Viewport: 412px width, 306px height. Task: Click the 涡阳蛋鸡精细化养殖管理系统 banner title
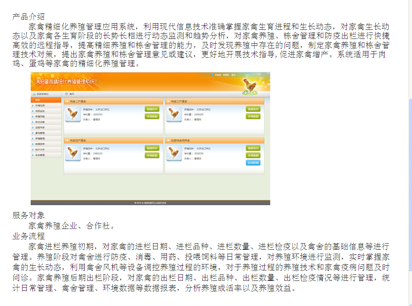[x=65, y=82]
